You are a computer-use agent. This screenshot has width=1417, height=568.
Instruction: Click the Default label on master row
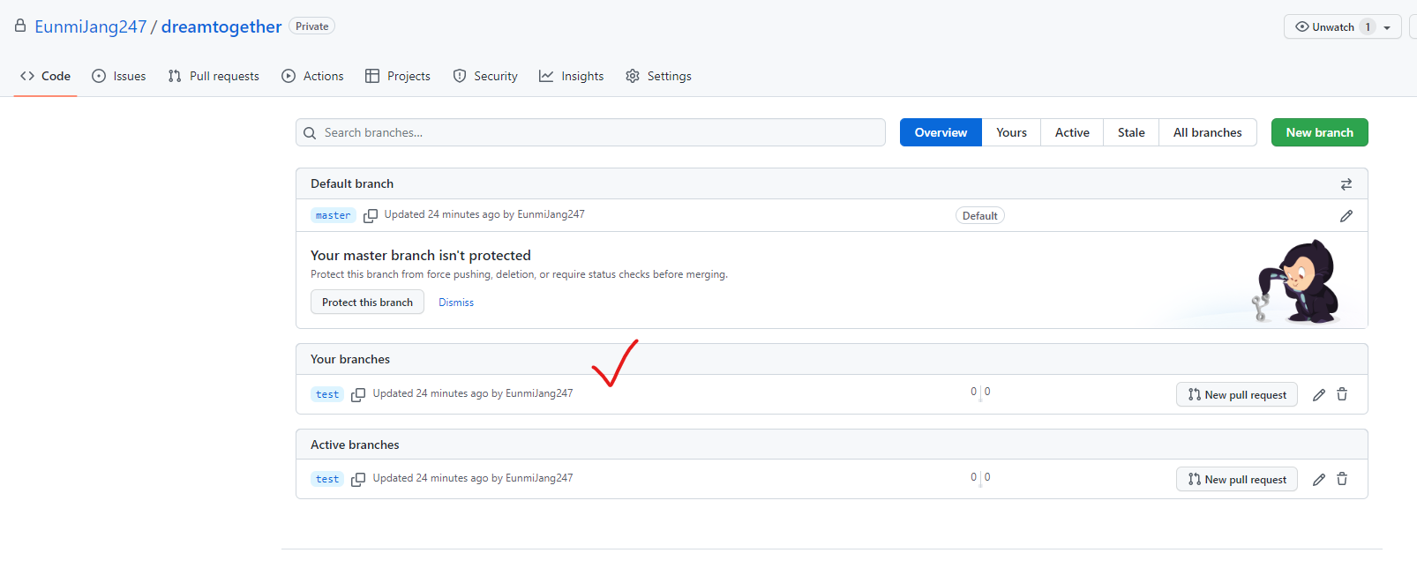click(x=980, y=215)
